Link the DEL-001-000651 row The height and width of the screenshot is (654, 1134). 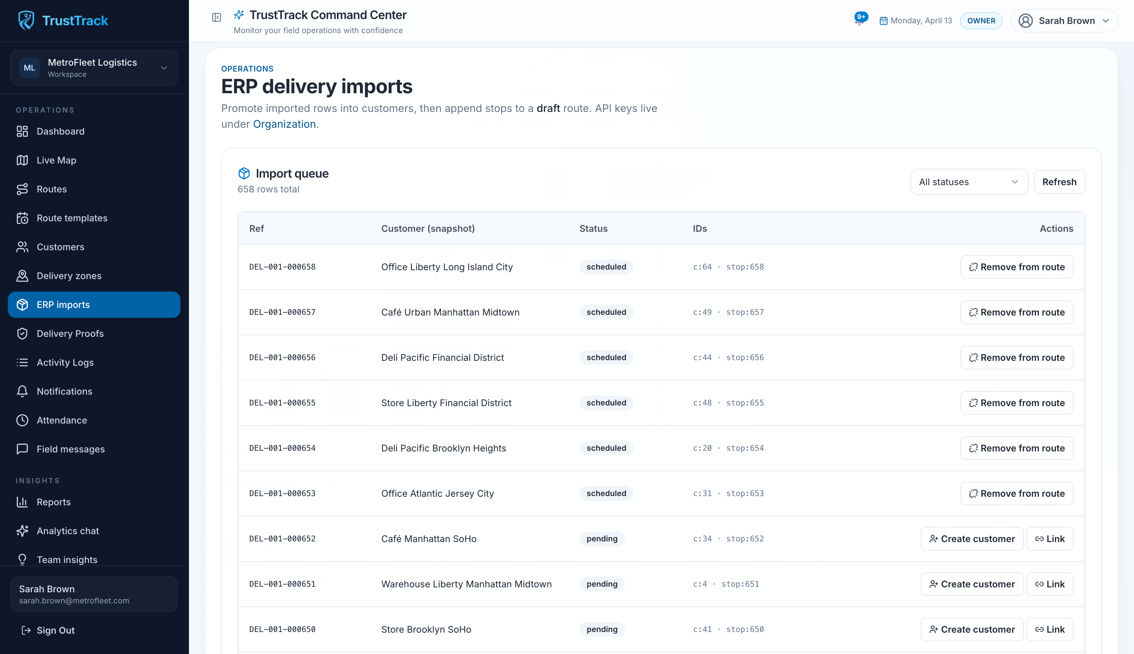coord(1050,584)
